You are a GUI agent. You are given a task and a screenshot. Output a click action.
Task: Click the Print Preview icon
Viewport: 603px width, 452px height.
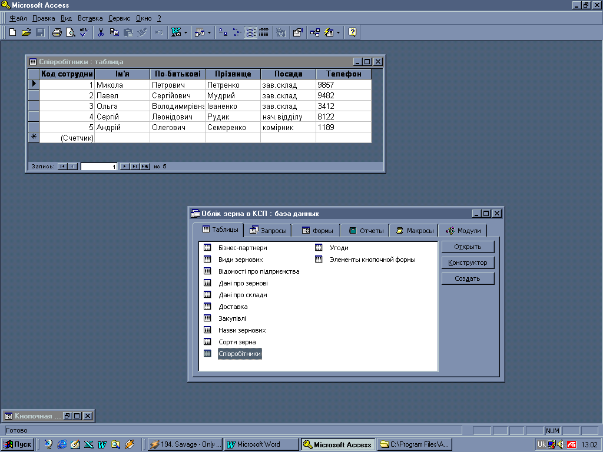click(x=70, y=32)
